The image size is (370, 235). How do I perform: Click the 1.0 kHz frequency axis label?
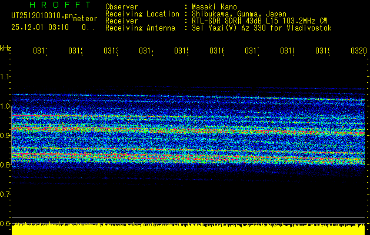pyautogui.click(x=5, y=106)
